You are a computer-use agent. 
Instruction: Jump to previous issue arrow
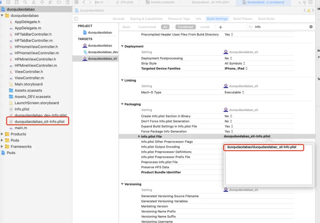point(304,11)
